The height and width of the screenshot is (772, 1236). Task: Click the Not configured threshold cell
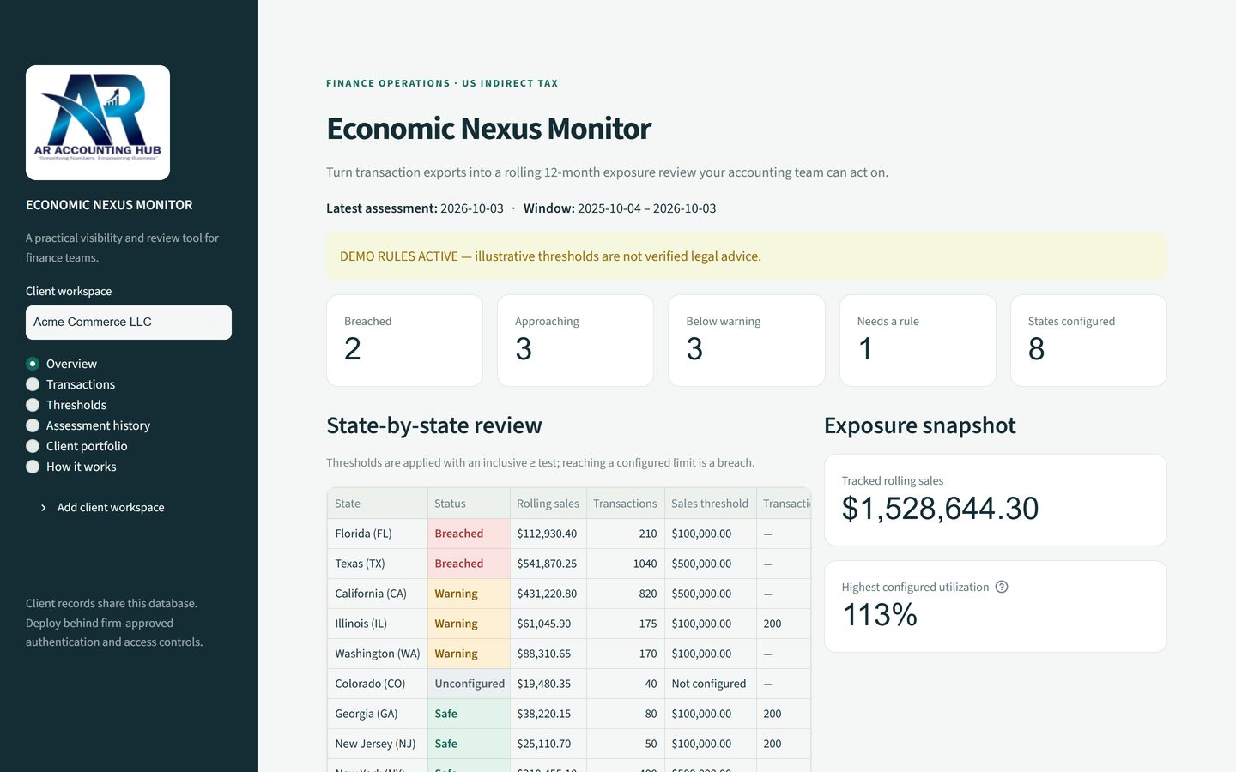tap(711, 684)
